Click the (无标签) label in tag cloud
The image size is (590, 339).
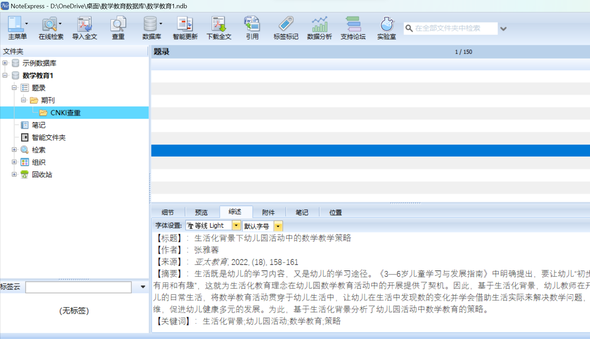click(x=74, y=311)
